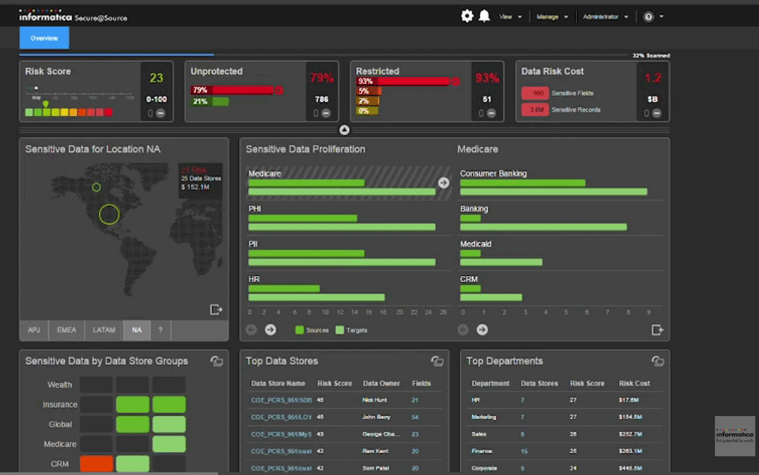Open the View dropdown menu

tap(510, 17)
